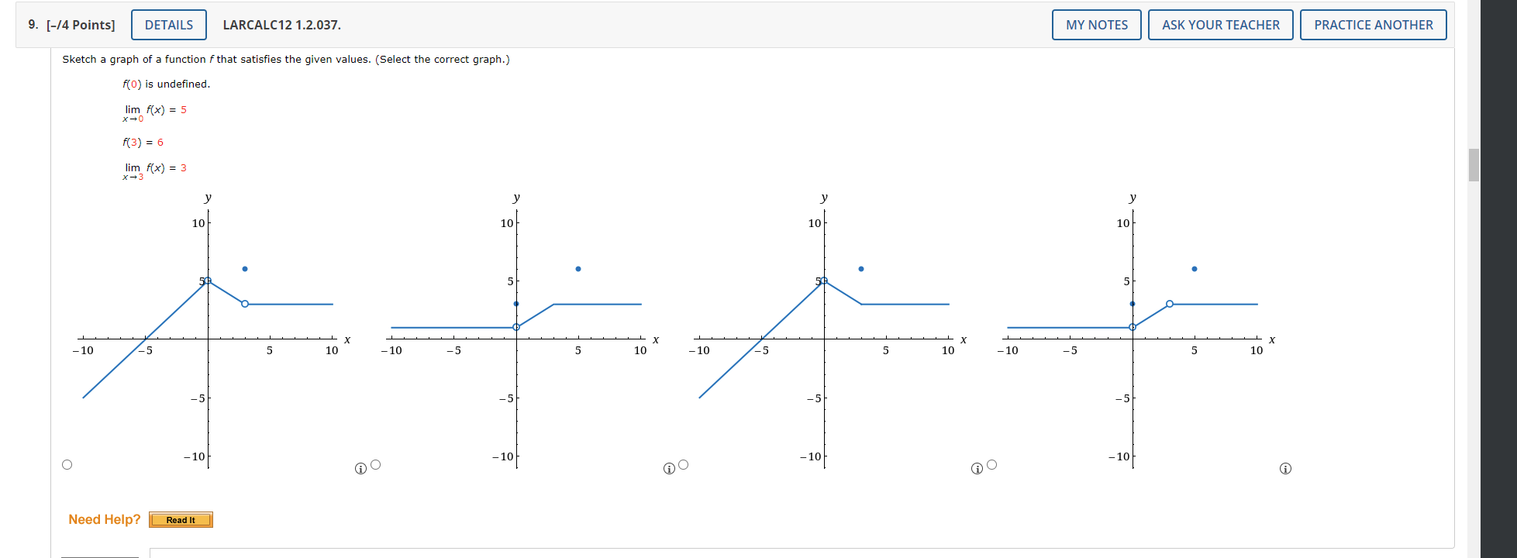Open the info tooltip beside the second graph
The image size is (1517, 558).
667,468
